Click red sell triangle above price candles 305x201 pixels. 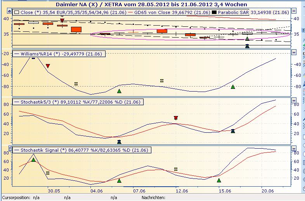(x=62, y=21)
